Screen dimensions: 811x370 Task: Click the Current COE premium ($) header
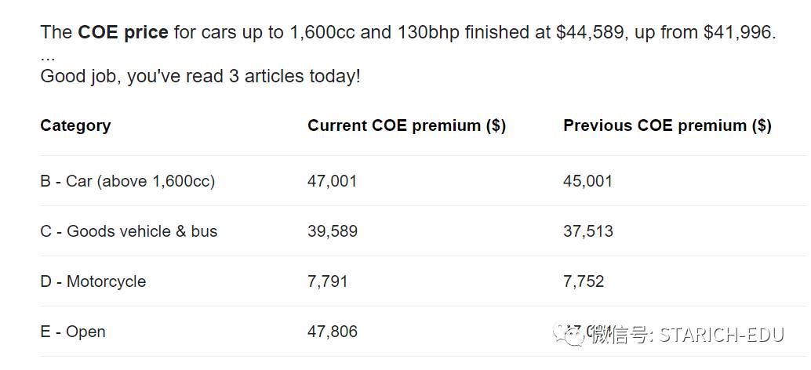pyautogui.click(x=406, y=125)
